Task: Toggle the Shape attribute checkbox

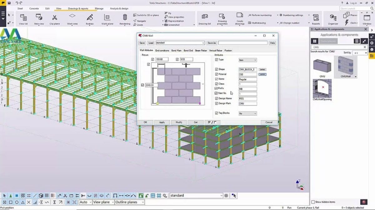Action: (216, 69)
